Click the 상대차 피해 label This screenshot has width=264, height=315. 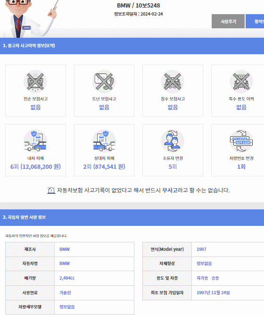[104, 158]
